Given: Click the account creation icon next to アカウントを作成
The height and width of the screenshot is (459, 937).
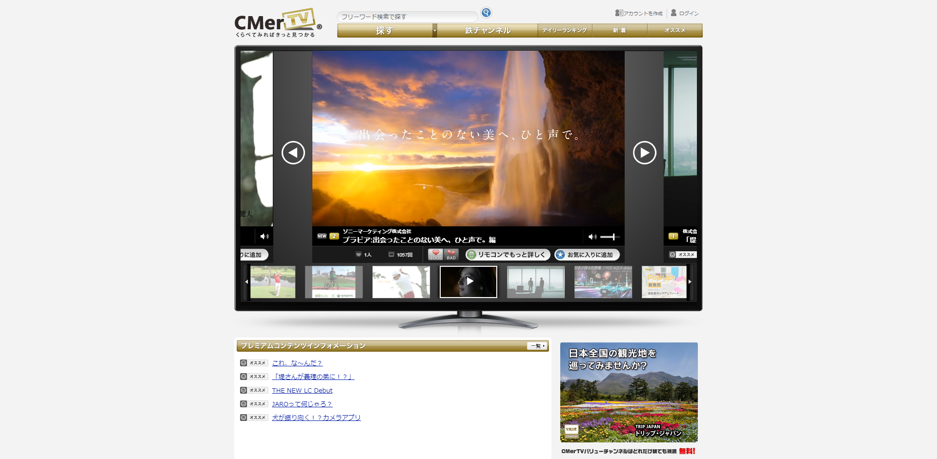Looking at the screenshot, I should 619,14.
